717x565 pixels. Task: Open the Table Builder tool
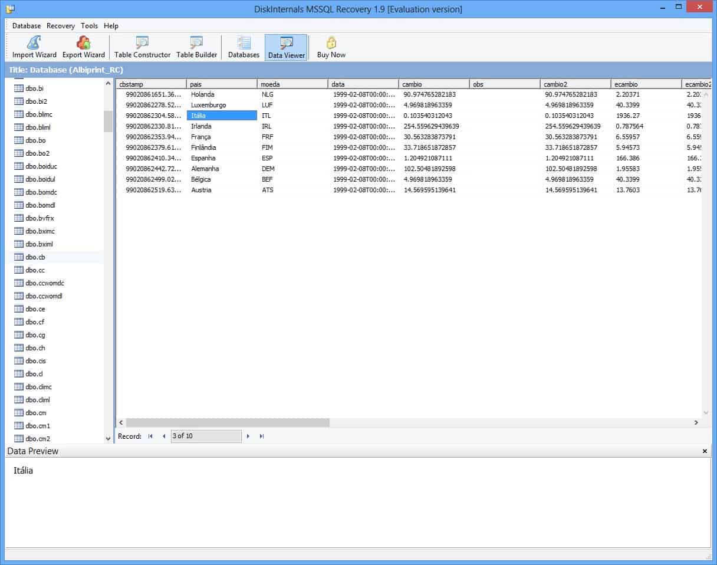(x=197, y=47)
